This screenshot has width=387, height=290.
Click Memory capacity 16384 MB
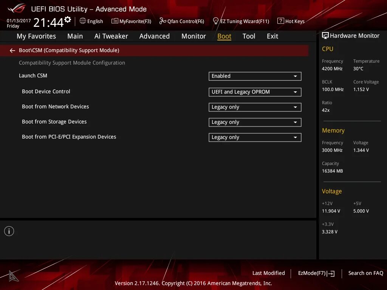tap(333, 171)
